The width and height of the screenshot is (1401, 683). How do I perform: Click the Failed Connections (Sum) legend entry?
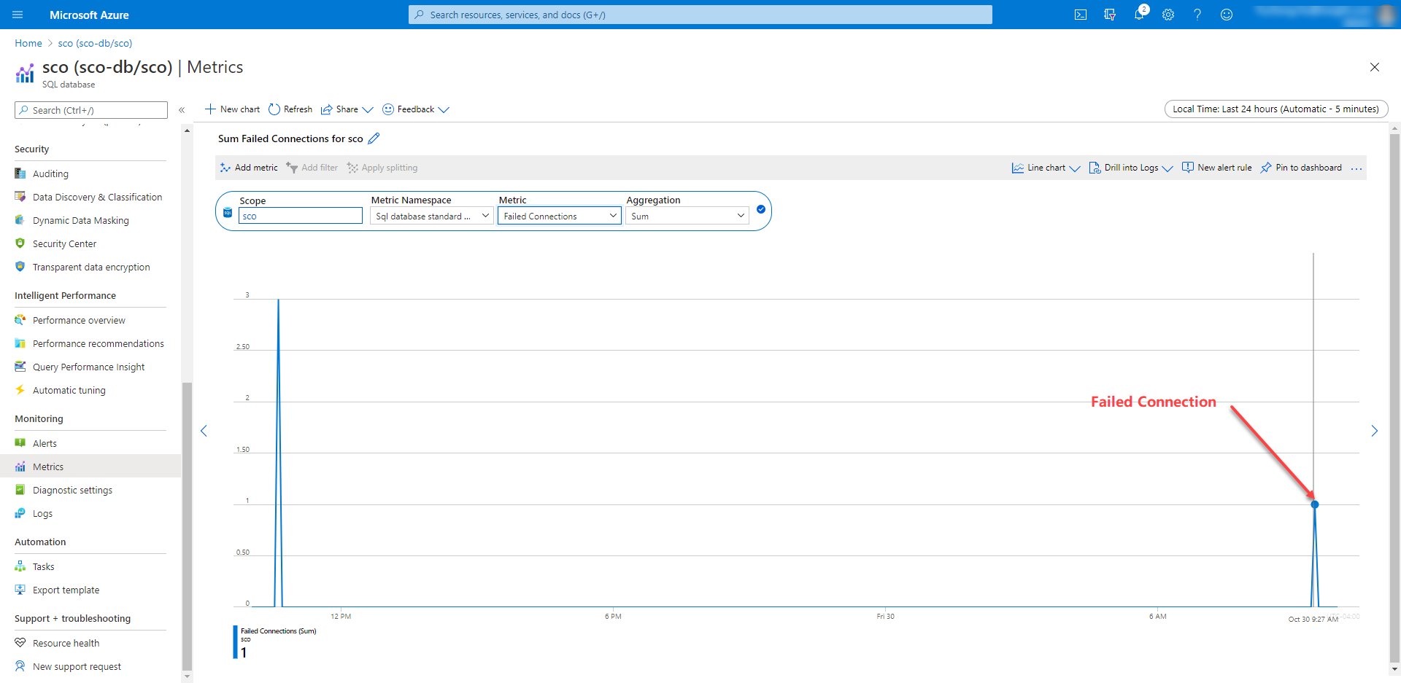(278, 631)
